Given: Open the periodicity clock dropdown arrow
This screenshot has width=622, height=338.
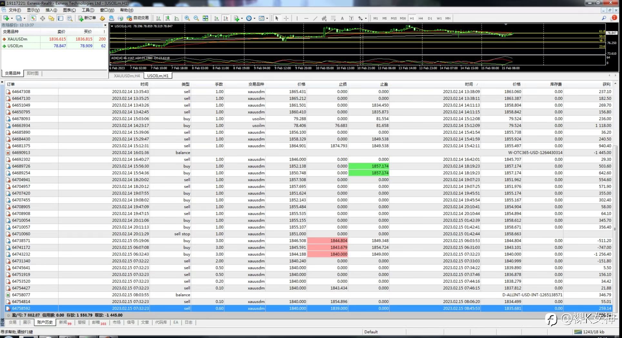Looking at the screenshot, I should point(255,18).
